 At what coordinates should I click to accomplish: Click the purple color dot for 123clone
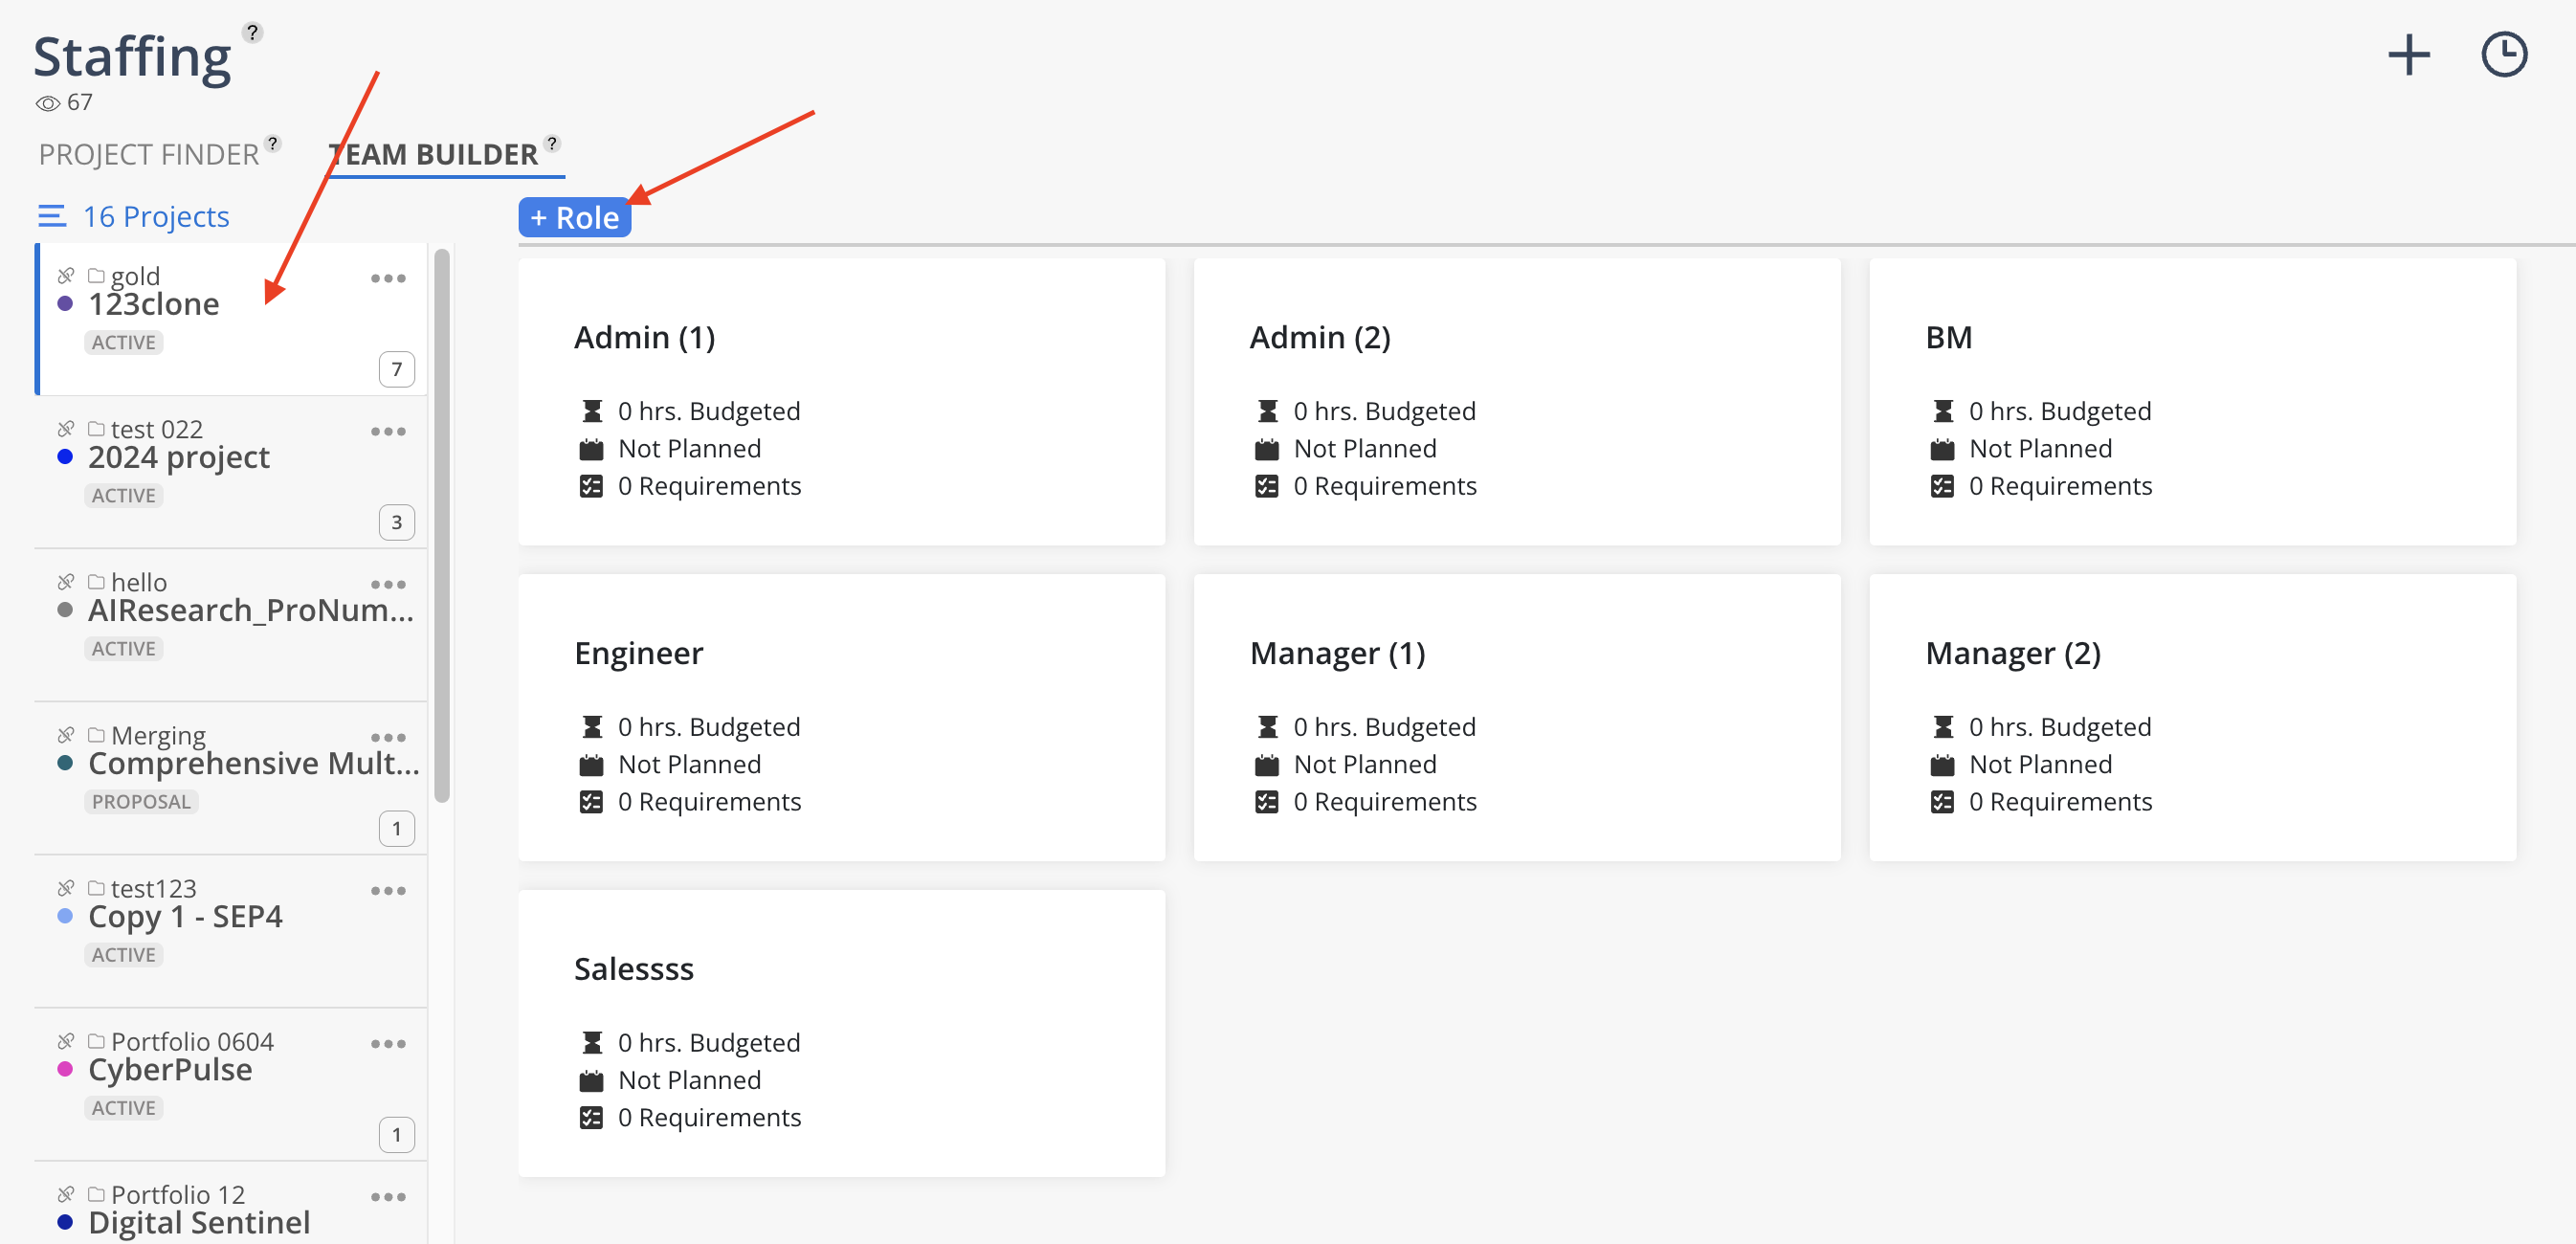click(65, 304)
